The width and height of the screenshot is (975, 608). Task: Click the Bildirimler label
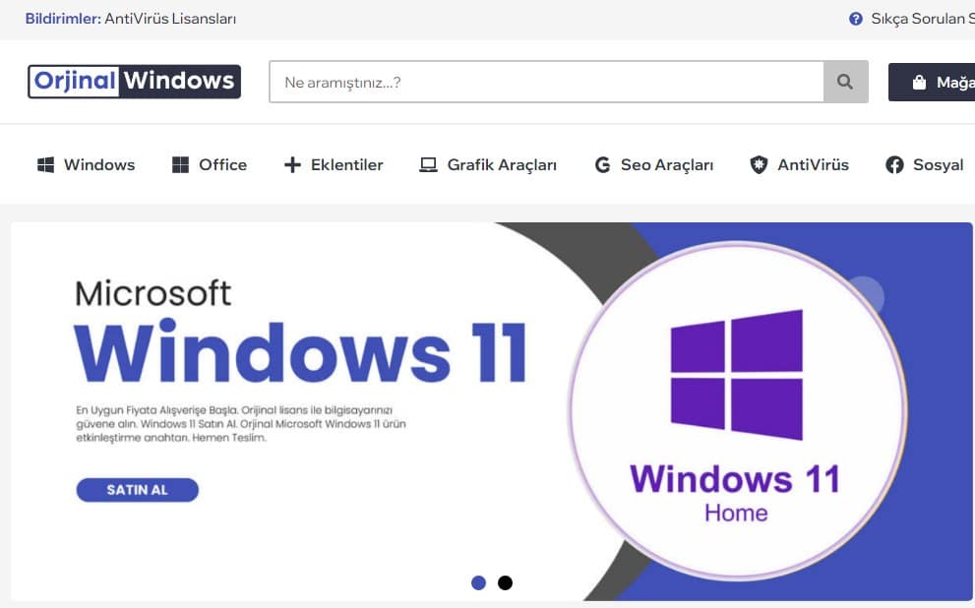63,19
